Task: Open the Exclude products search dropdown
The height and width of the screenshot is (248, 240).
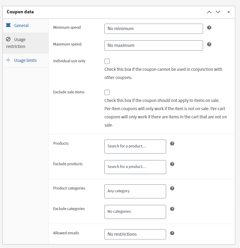Action: pyautogui.click(x=135, y=167)
